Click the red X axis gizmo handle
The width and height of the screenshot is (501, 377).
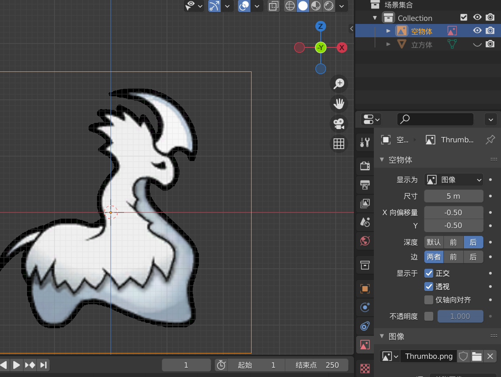point(342,48)
